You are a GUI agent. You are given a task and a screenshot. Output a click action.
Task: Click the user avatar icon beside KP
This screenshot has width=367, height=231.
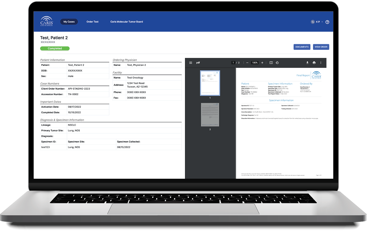point(313,22)
